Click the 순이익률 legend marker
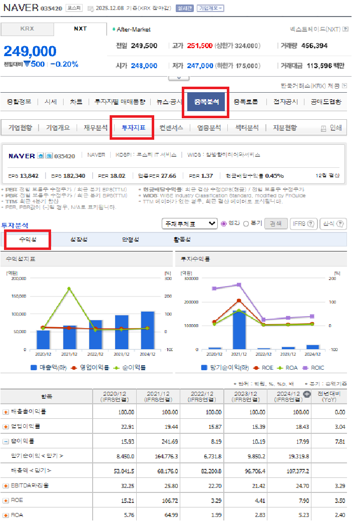This screenshot has width=352, height=525. click(117, 368)
